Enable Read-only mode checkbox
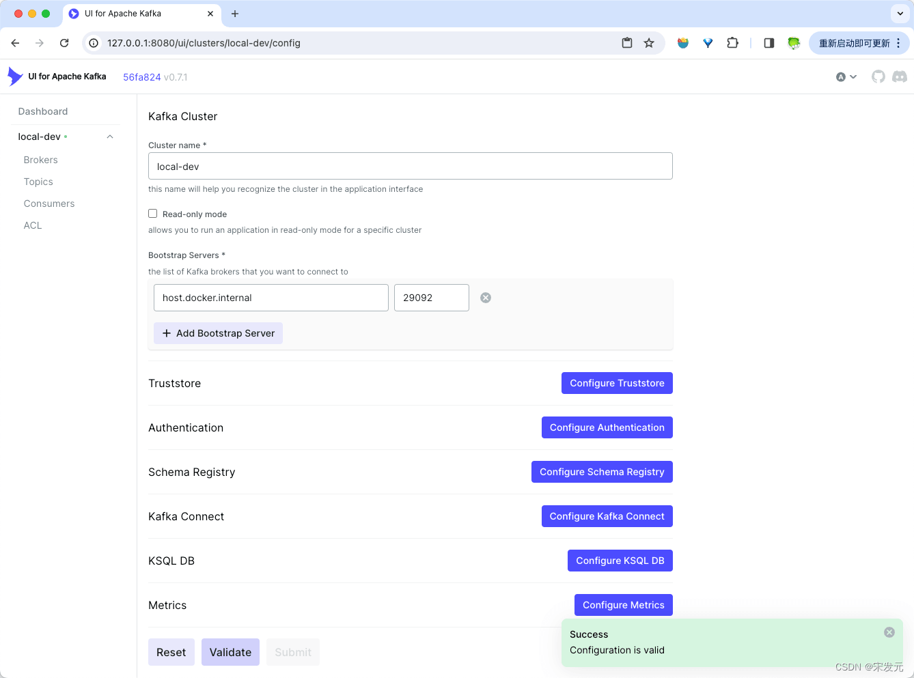This screenshot has height=678, width=914. [x=153, y=214]
